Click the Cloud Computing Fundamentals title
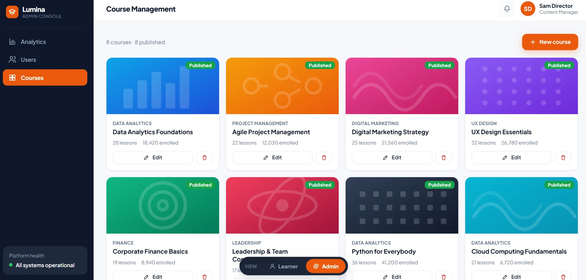 (x=519, y=251)
